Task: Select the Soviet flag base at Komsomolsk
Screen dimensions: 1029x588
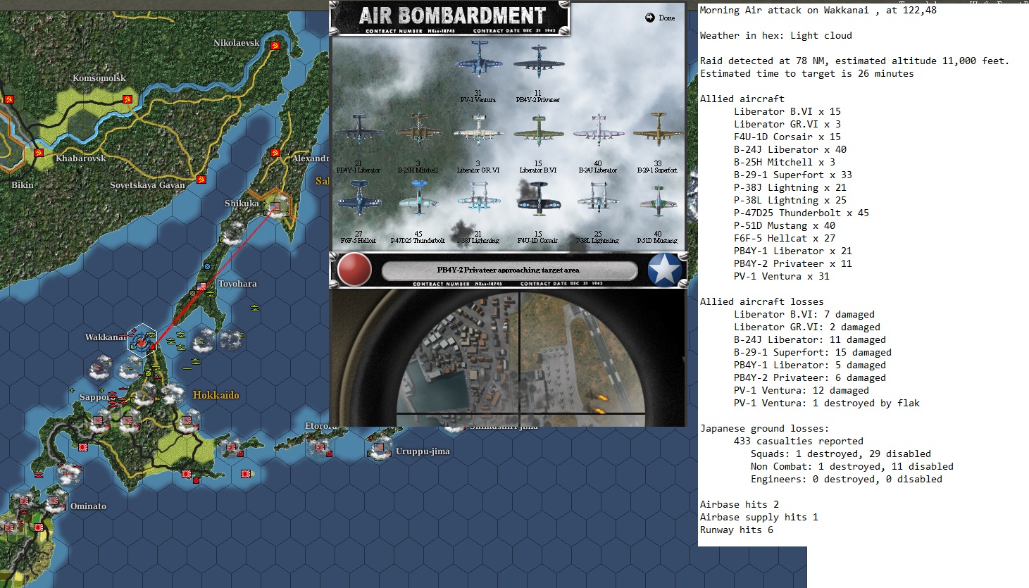Action: (127, 99)
